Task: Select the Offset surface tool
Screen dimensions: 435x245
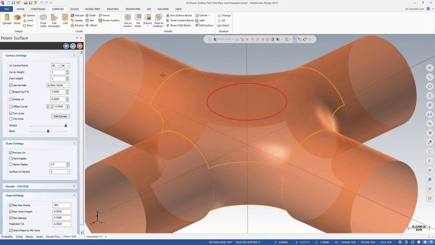Action: click(91, 26)
